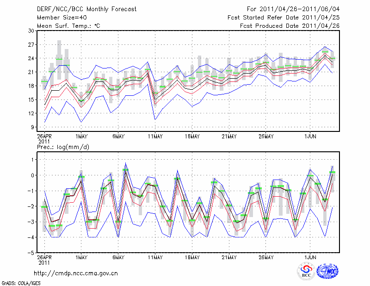Screen dimensions: 370x286
Task: Click the Member Size=40 label
Action: tap(59, 18)
